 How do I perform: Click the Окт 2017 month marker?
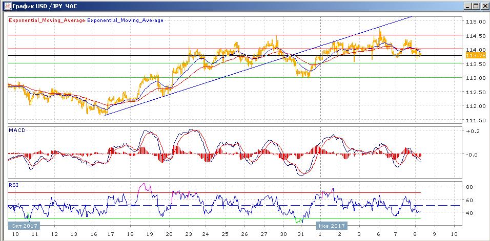coord(24,226)
